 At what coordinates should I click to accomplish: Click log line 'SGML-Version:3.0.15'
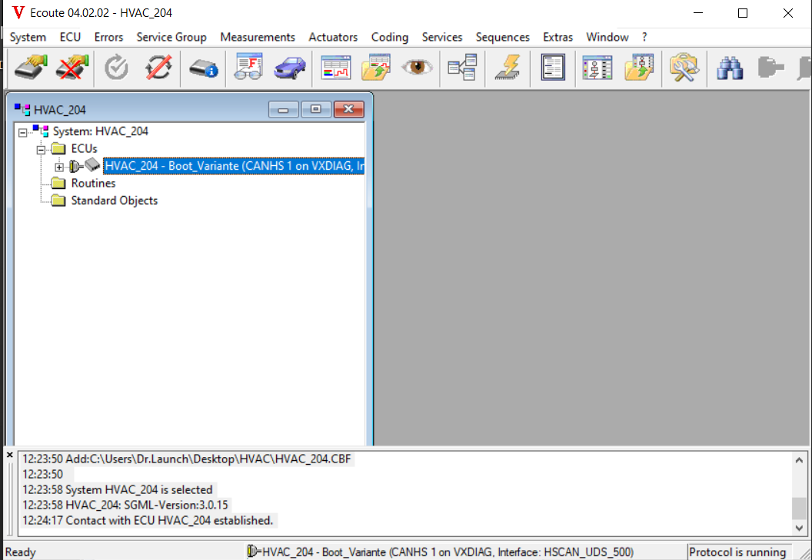coord(125,505)
